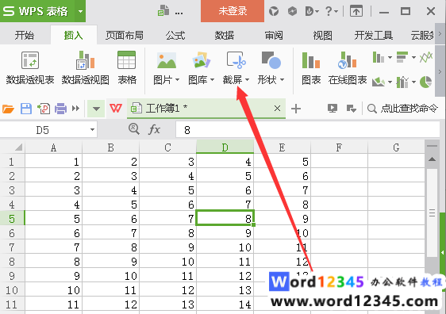Viewport: 446px width, 314px height.
Task: Switch to the 开始 tab
Action: [x=25, y=36]
